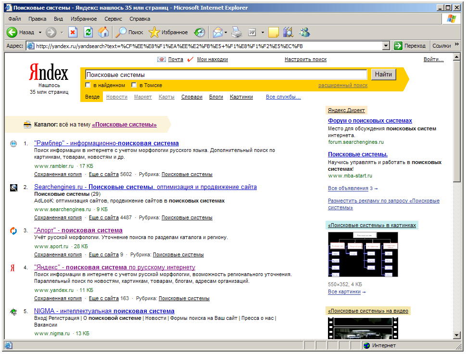Screen dimensions: 466x354
Task: Switch to the Картинки search tab
Action: coord(241,97)
